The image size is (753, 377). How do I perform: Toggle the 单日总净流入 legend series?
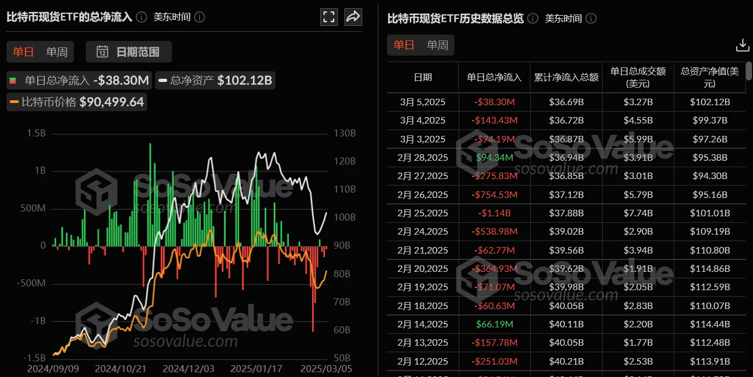(x=78, y=80)
